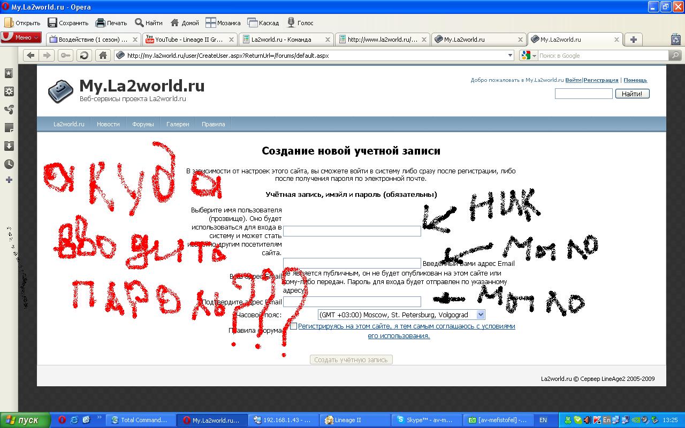Image resolution: width=685 pixels, height=428 pixels.
Task: Arrange windows with Мозаика button
Action: pyautogui.click(x=223, y=22)
